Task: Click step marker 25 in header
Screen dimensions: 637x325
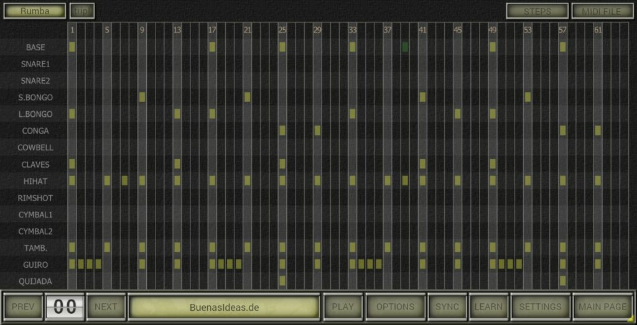Action: point(282,30)
